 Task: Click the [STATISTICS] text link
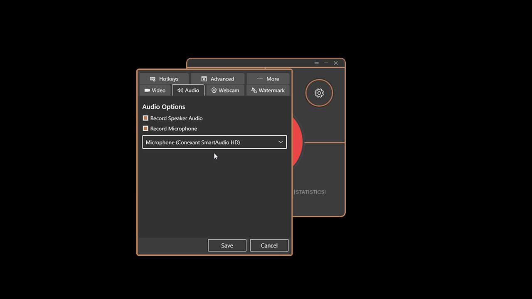[x=310, y=192]
